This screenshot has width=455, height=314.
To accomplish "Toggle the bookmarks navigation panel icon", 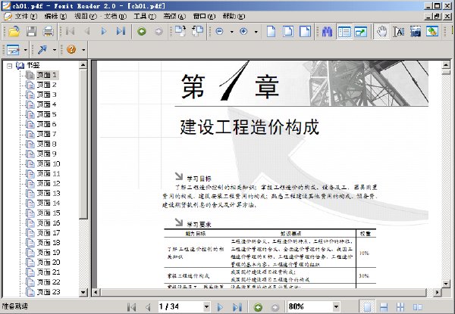I will [344, 31].
